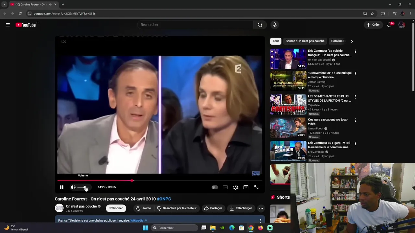Open options for Les 50 méchants video
The height and width of the screenshot is (233, 415).
355,97
